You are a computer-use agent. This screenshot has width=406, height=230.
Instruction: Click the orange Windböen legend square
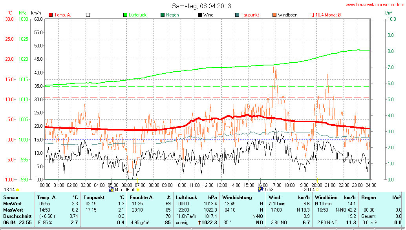(274, 15)
